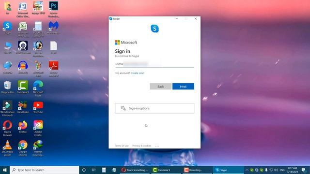This screenshot has width=310, height=174.
Task: Switch to Recording taskbar window
Action: 197,170
